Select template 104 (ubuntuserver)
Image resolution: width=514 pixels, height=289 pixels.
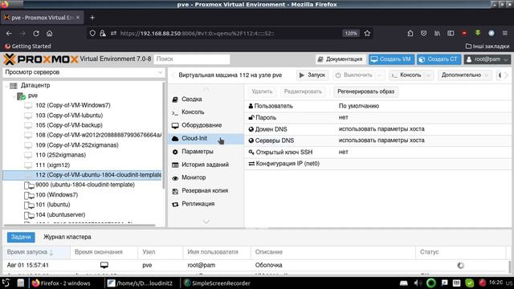pyautogui.click(x=60, y=215)
